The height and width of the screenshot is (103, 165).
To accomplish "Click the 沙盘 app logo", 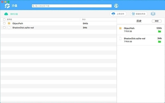I will pos(7,6).
